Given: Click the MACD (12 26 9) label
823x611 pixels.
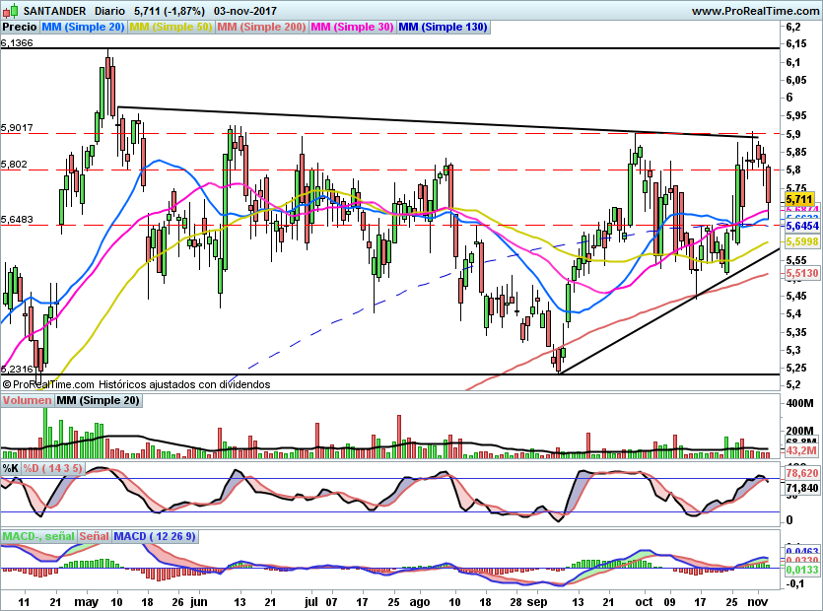Looking at the screenshot, I should [155, 536].
